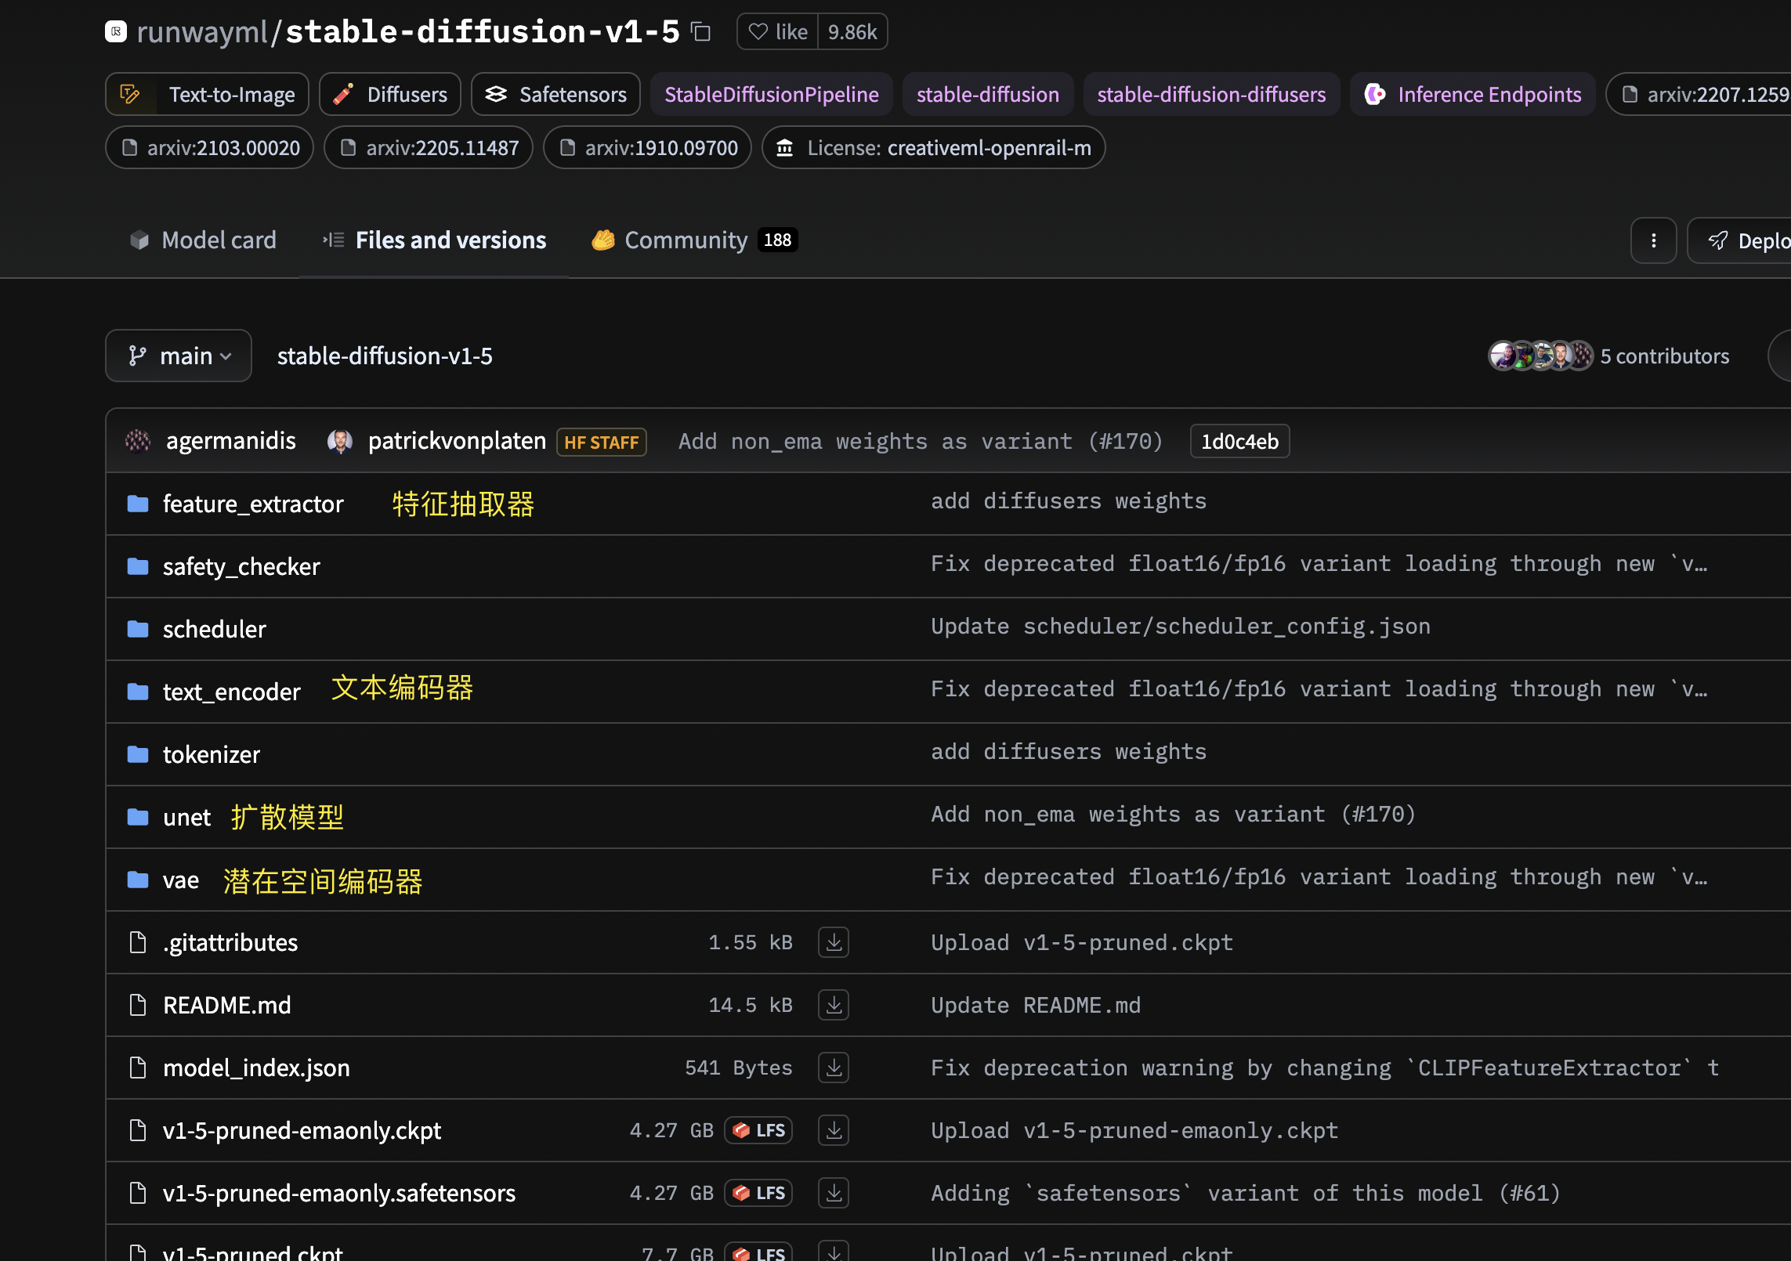
Task: Click the contributor avatars group
Action: (1540, 356)
